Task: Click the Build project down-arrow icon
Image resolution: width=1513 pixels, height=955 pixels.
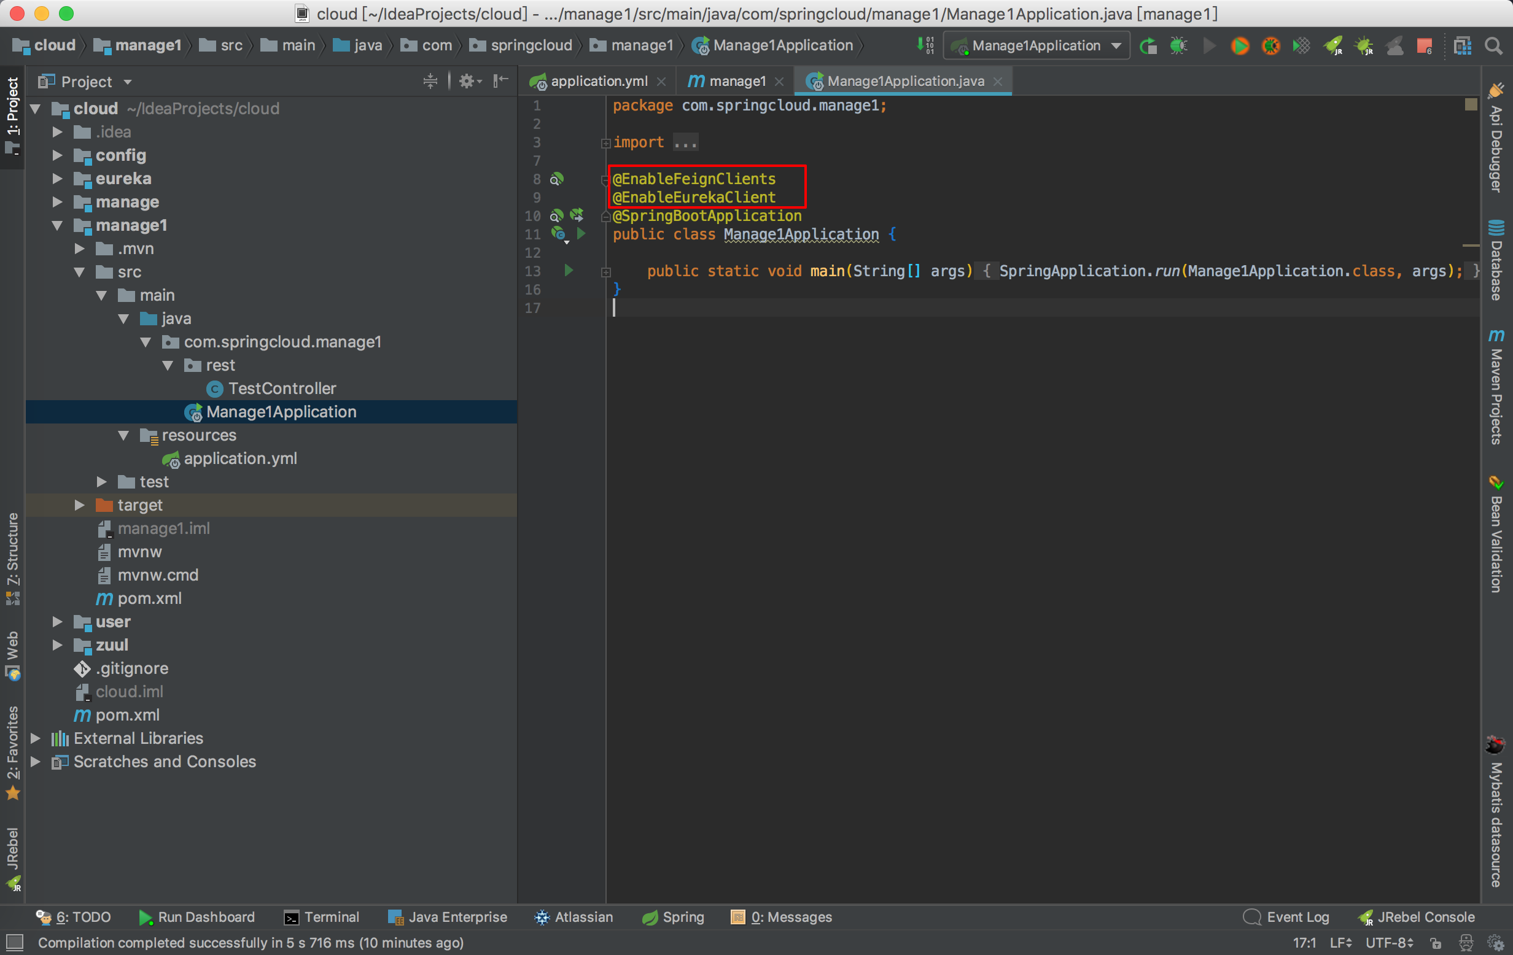Action: coord(925,46)
